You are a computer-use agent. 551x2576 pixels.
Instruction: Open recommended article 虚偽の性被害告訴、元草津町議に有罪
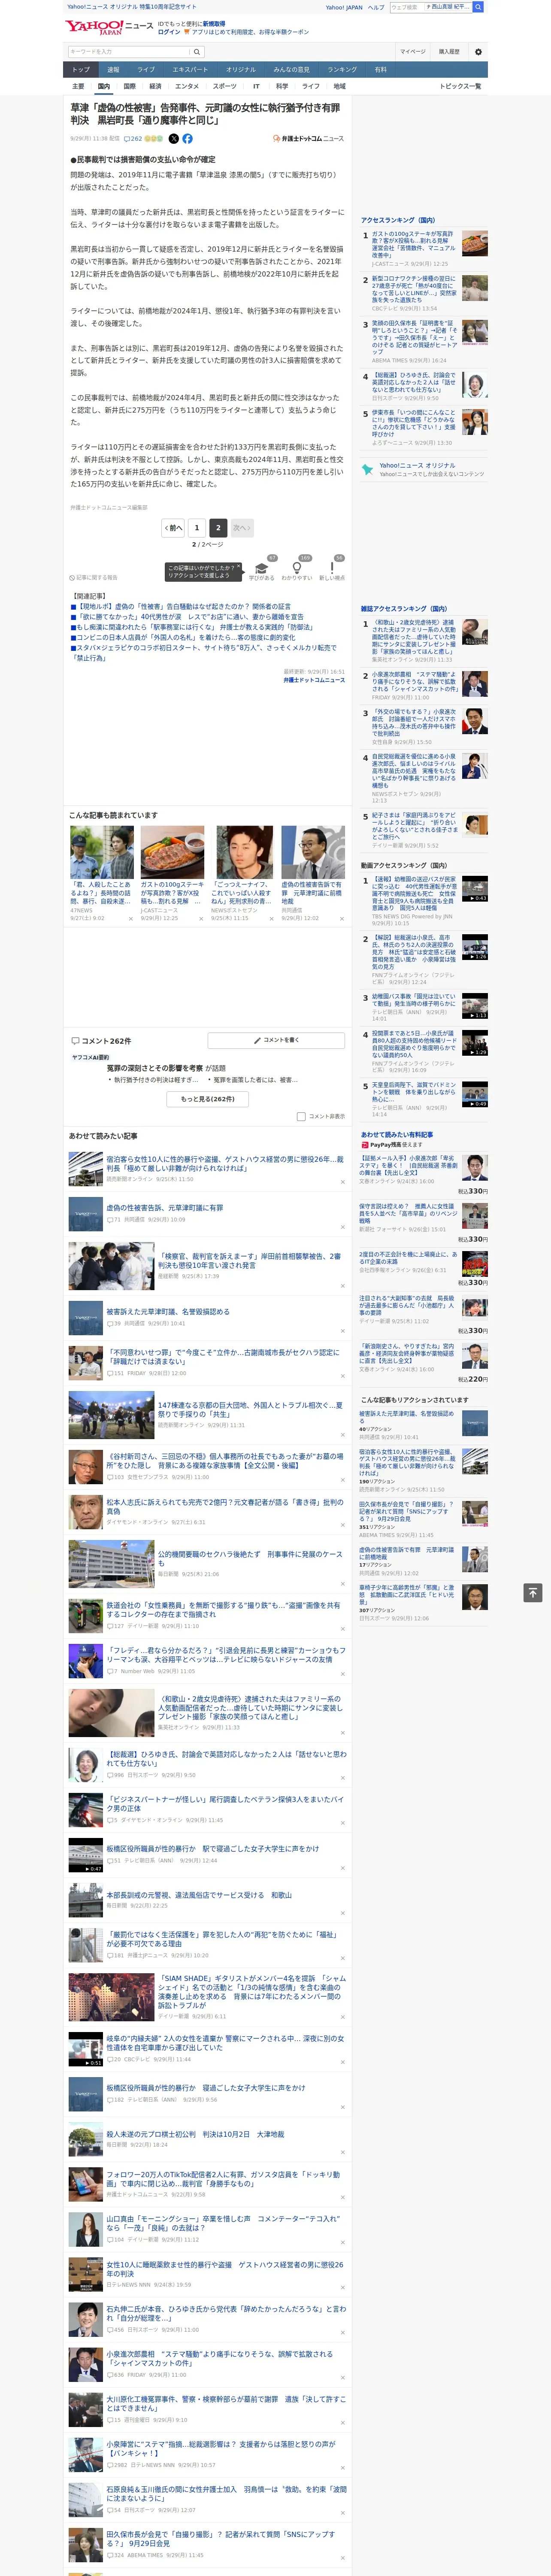(x=165, y=1208)
